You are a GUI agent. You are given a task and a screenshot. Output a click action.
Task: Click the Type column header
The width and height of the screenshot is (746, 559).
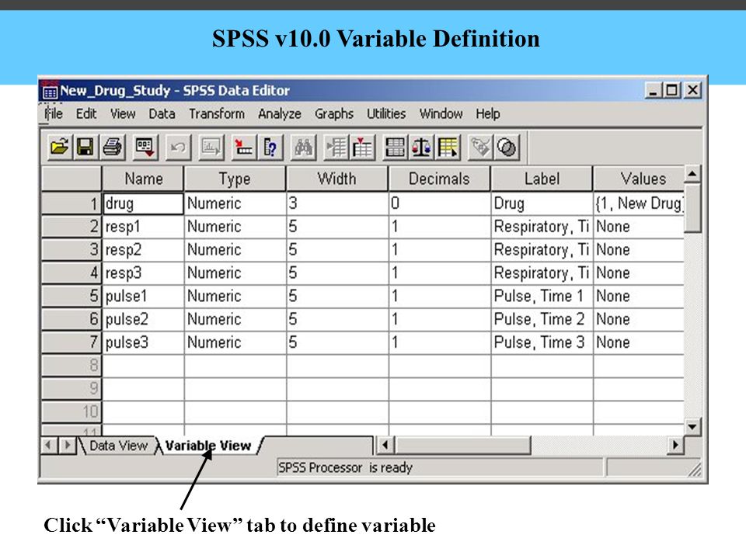[235, 179]
